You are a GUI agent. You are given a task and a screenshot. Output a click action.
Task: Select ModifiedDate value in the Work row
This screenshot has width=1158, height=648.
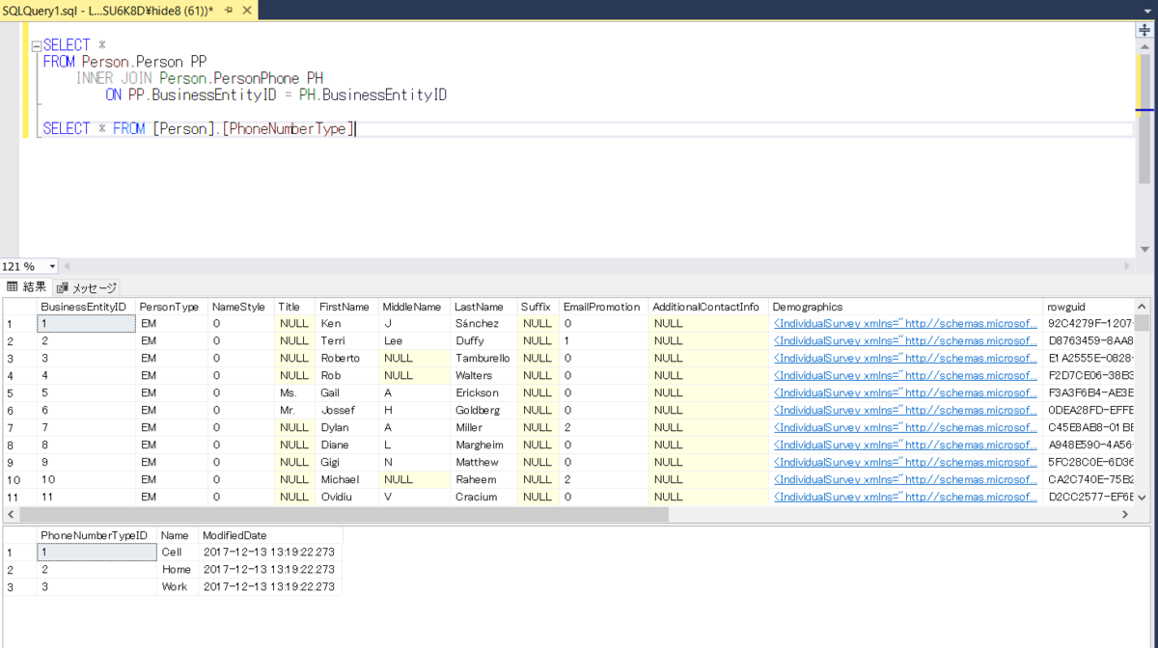point(270,587)
